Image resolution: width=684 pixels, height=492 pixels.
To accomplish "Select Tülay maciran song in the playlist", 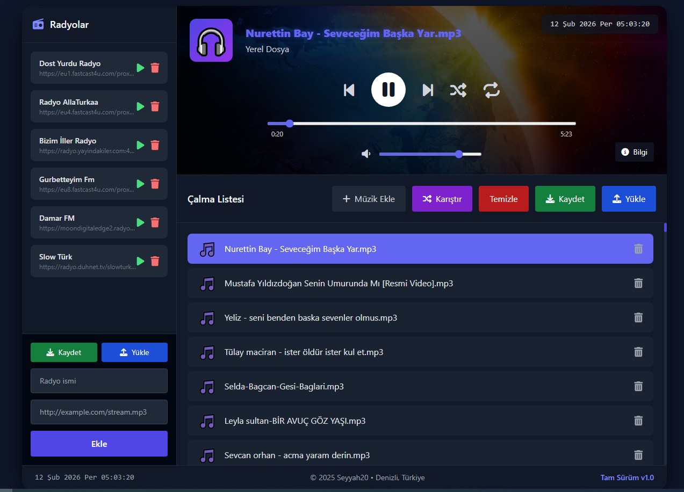I will pyautogui.click(x=304, y=352).
